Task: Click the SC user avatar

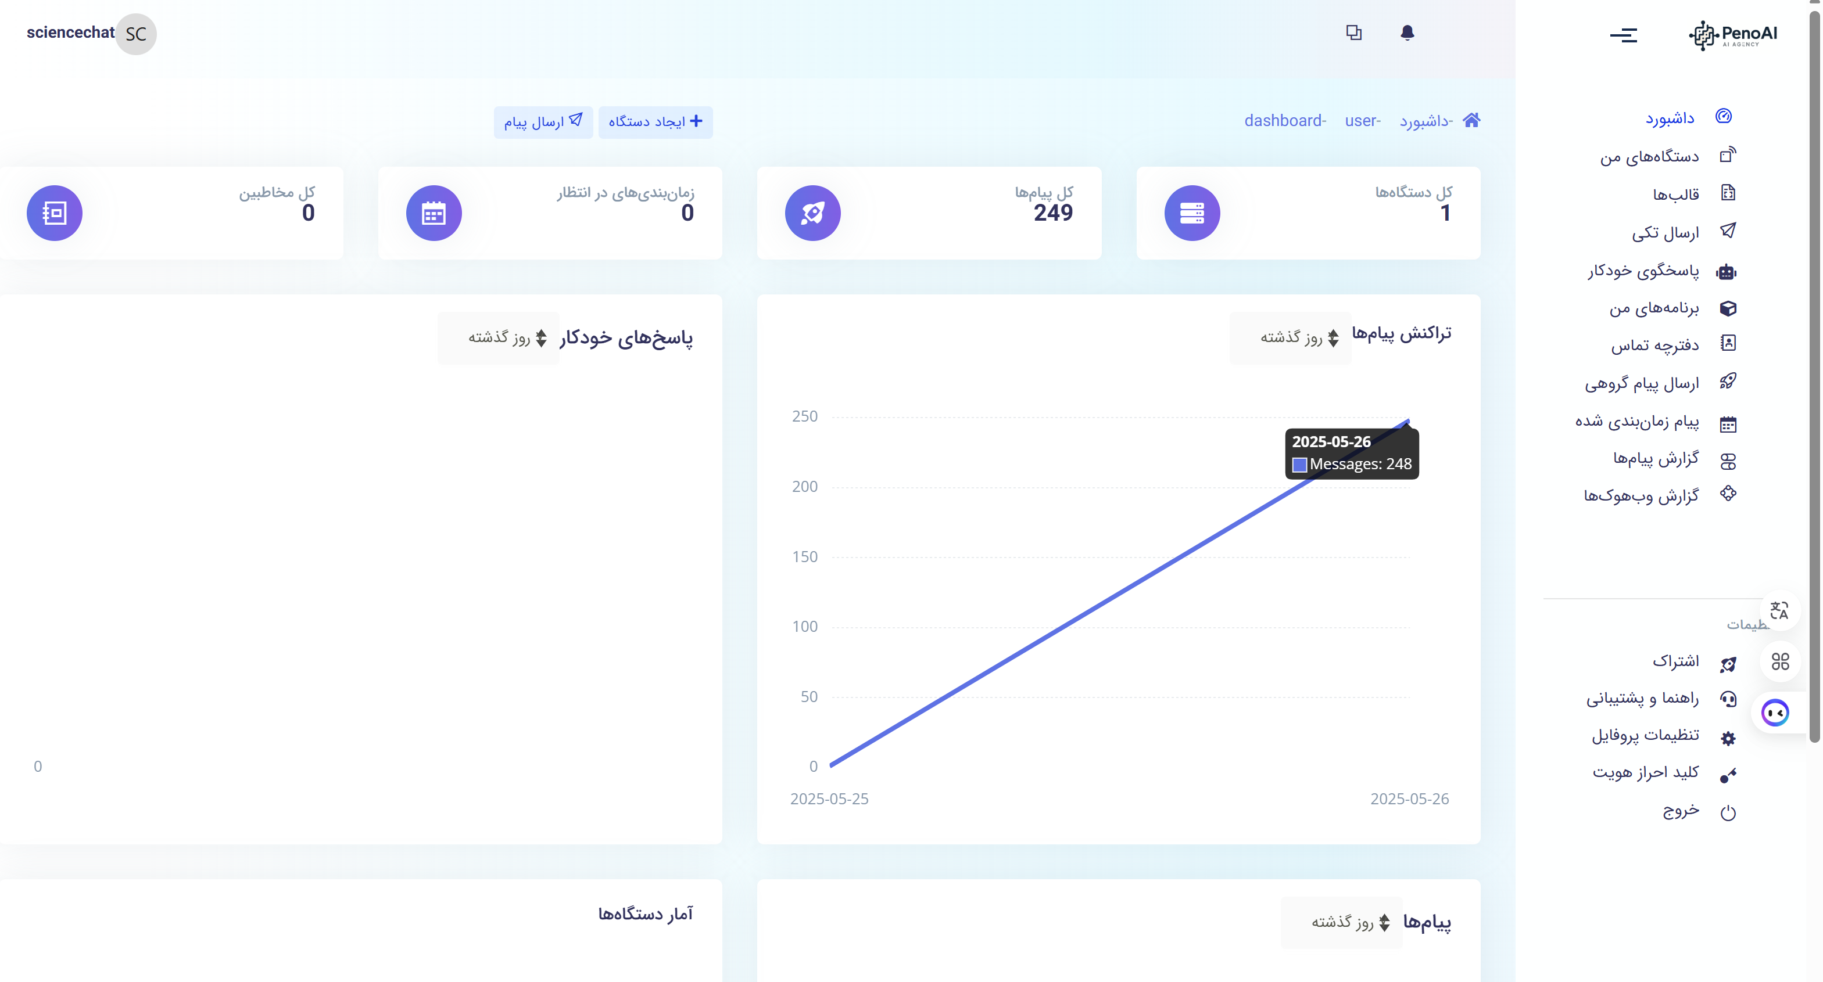Action: 136,34
